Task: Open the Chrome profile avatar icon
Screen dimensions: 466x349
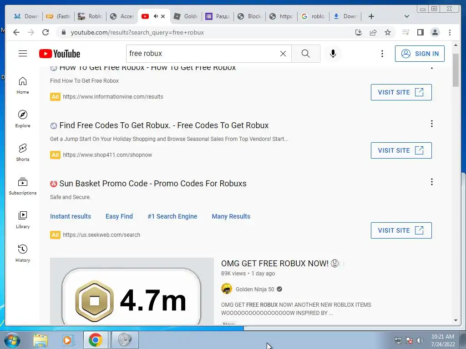Action: (435, 32)
